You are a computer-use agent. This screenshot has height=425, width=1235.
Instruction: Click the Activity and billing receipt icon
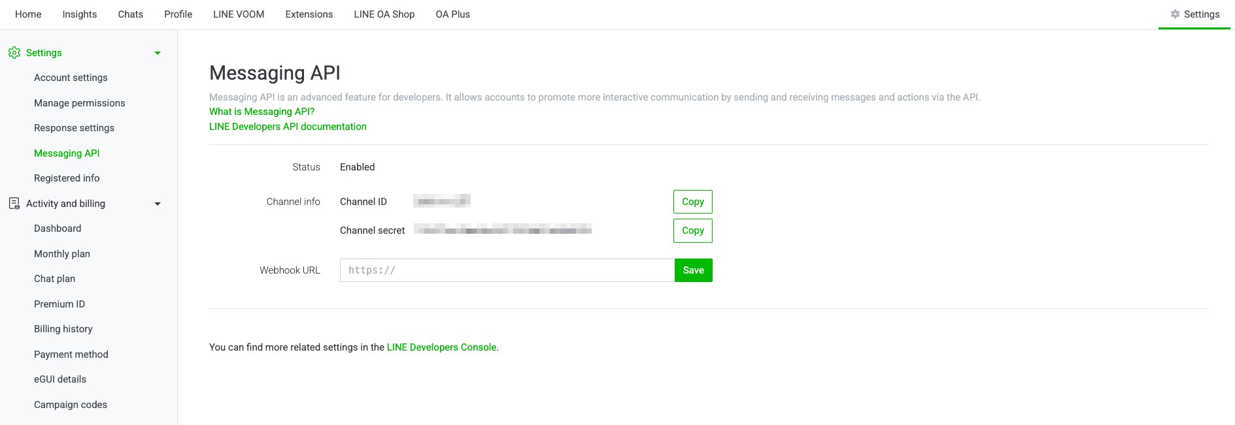click(14, 204)
